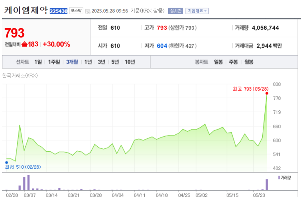Switch to 주봉 weekly candle chart

pos(233,62)
